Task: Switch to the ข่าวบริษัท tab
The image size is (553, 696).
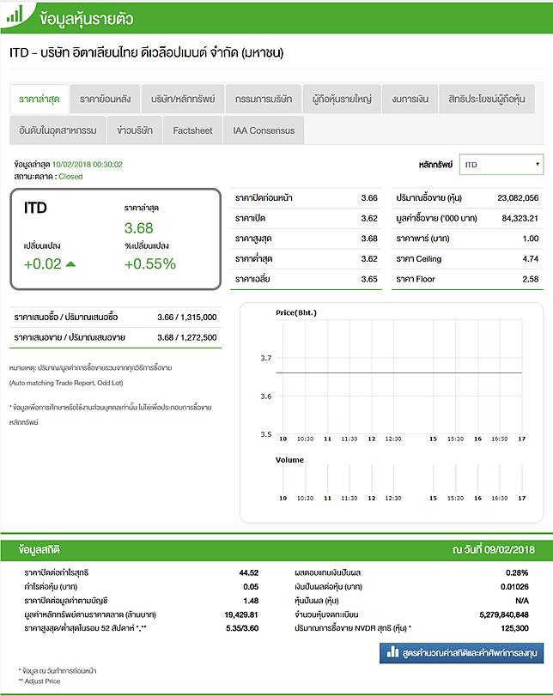Action: (135, 130)
